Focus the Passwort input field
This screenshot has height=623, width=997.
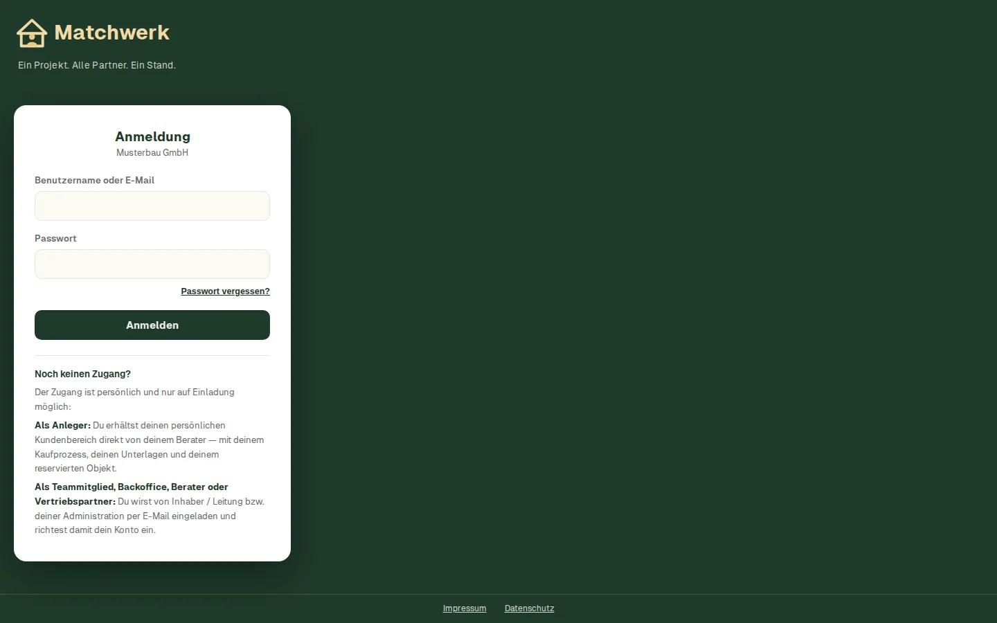point(152,264)
